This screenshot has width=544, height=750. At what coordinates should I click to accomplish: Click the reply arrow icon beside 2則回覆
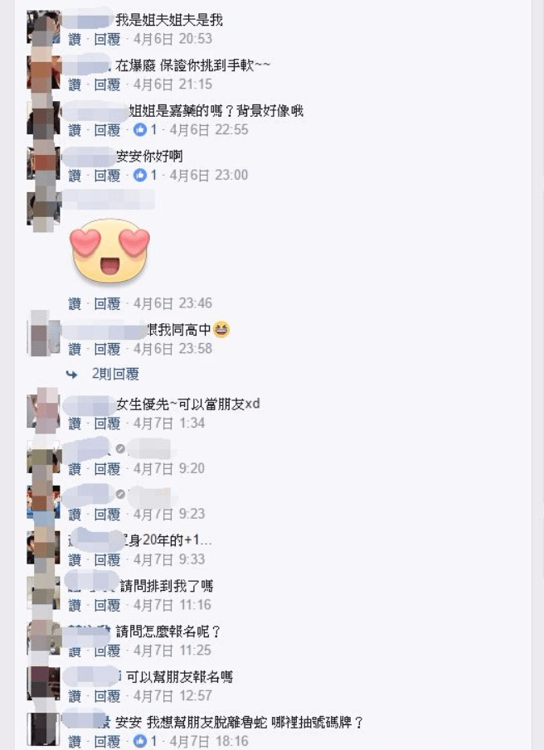[x=72, y=374]
